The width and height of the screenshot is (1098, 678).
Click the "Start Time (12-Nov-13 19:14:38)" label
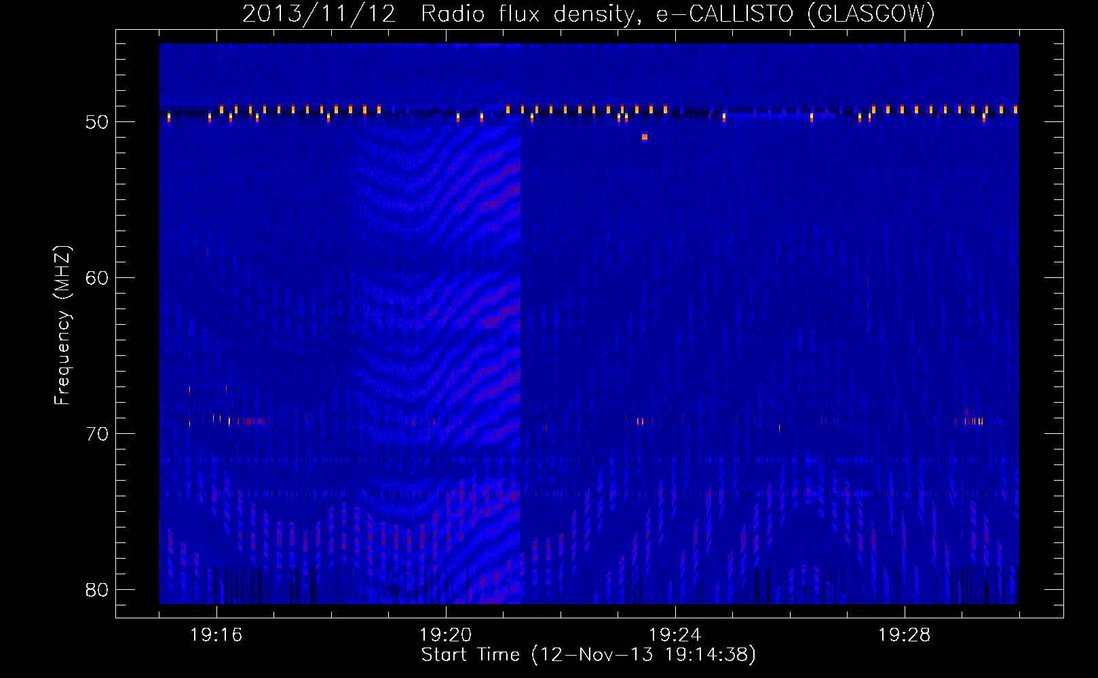(x=588, y=655)
